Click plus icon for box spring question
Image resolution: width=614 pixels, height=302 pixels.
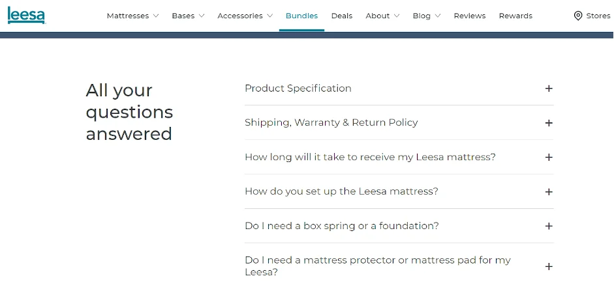549,226
